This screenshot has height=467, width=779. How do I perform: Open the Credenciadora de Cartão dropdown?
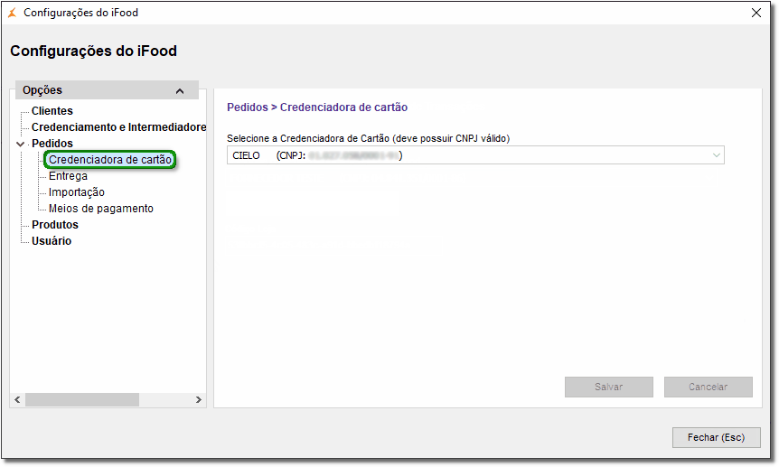pos(717,155)
